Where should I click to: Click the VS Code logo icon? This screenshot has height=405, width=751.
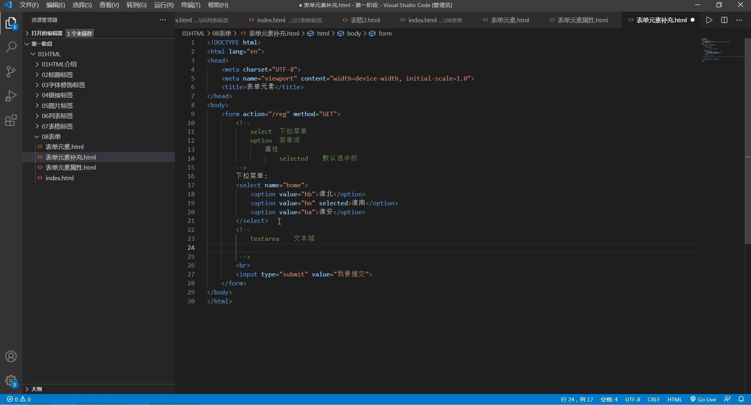(8, 5)
